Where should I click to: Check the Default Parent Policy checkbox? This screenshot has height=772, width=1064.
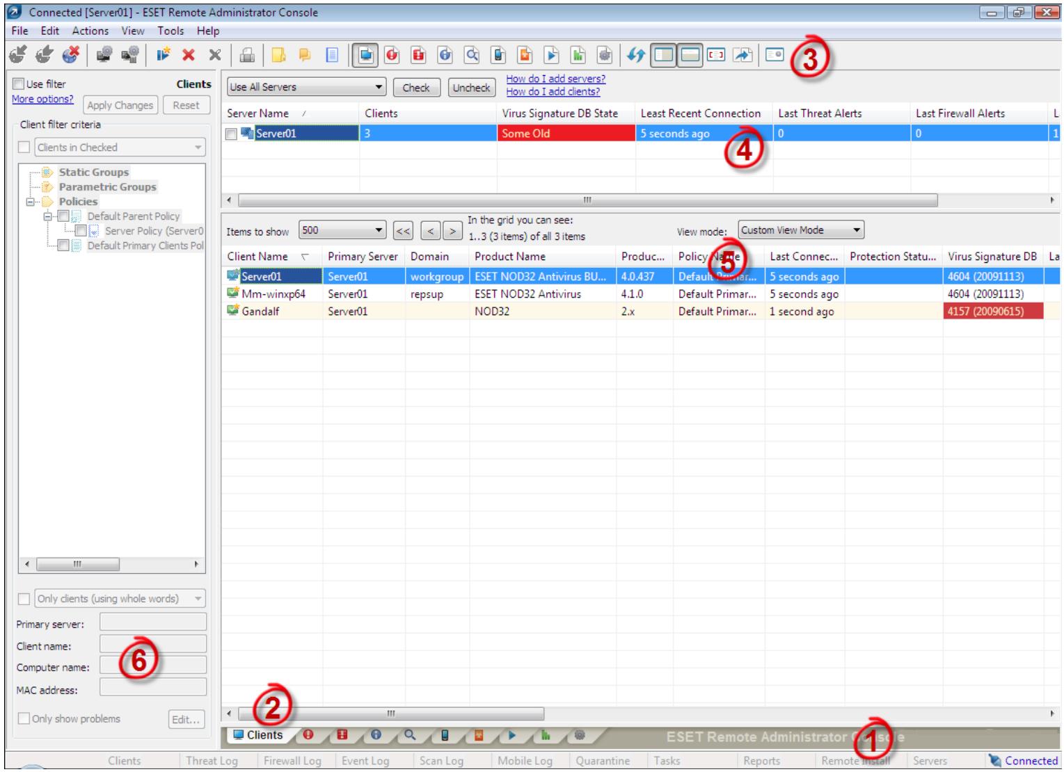(63, 216)
